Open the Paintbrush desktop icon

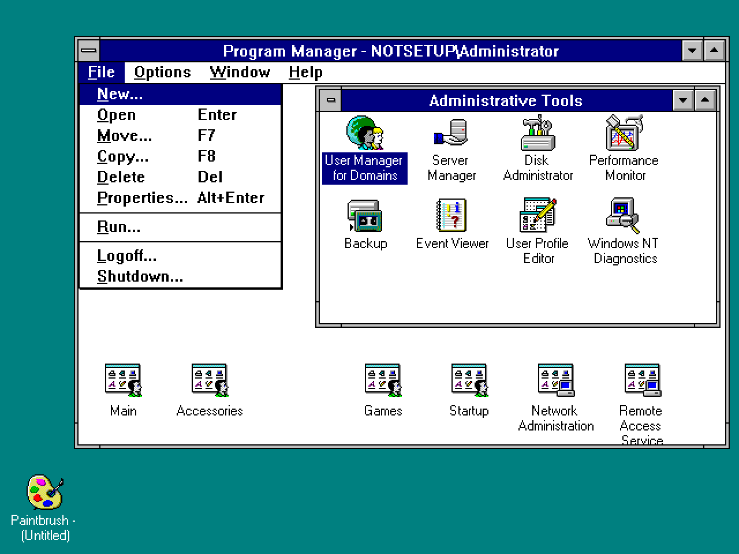[x=44, y=492]
